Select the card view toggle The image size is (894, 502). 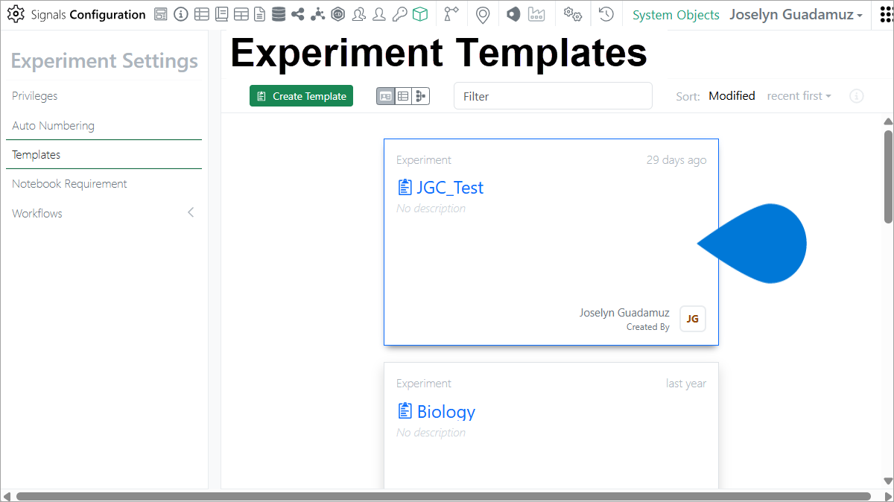click(x=385, y=95)
